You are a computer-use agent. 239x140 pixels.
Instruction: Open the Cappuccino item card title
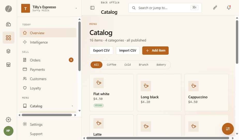coord(198,97)
